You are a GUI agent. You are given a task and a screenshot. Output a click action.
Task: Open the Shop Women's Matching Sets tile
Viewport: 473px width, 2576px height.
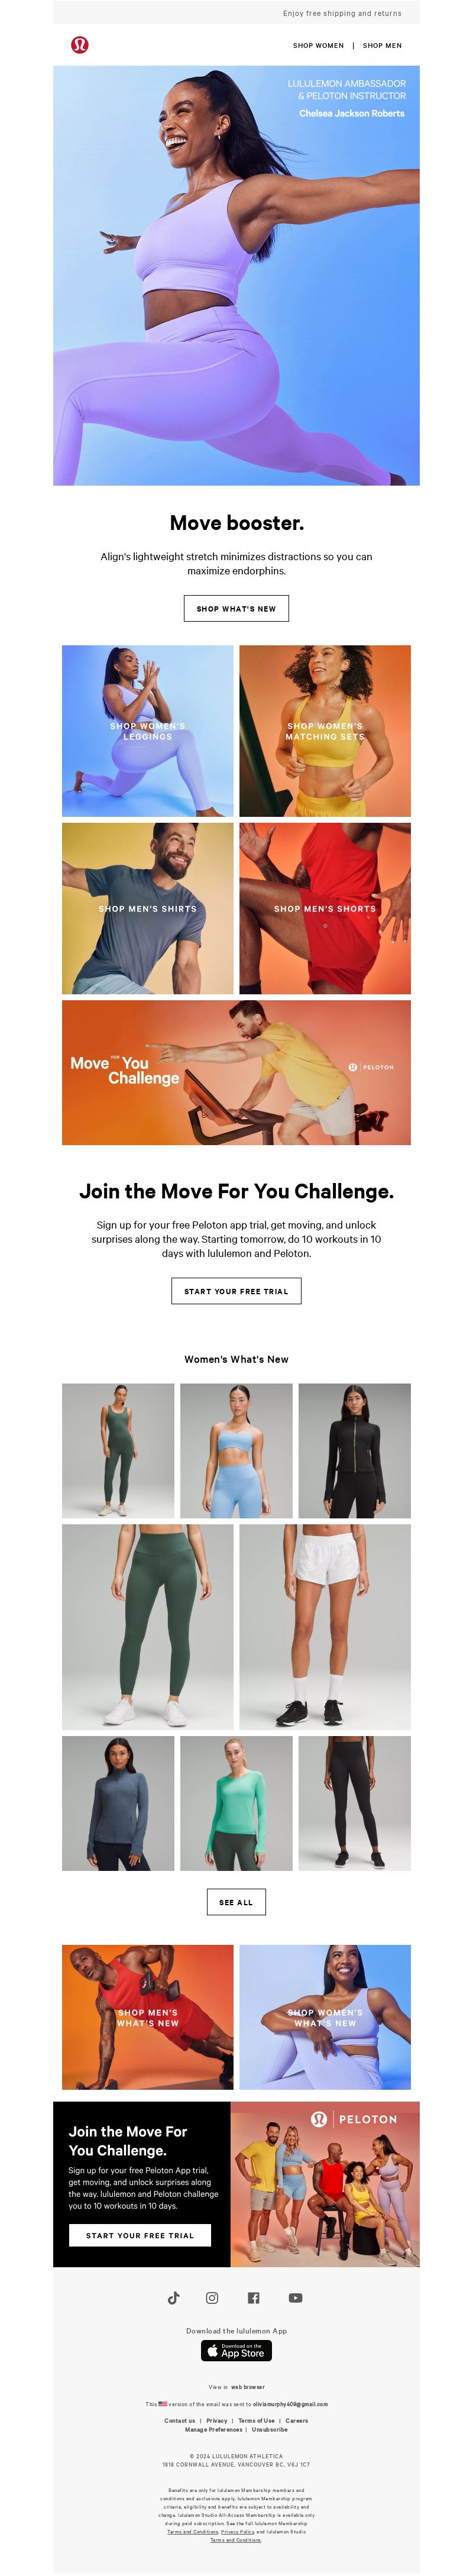(325, 731)
